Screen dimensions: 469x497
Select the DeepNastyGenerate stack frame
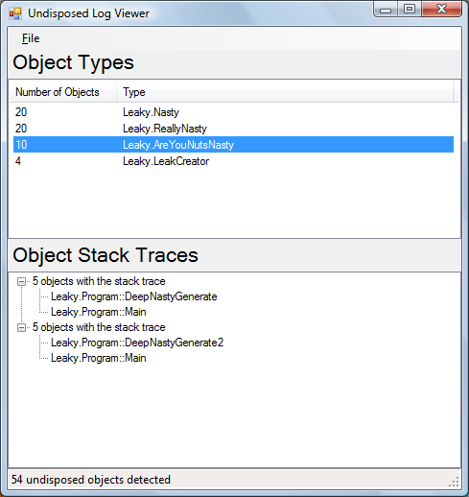pos(134,296)
